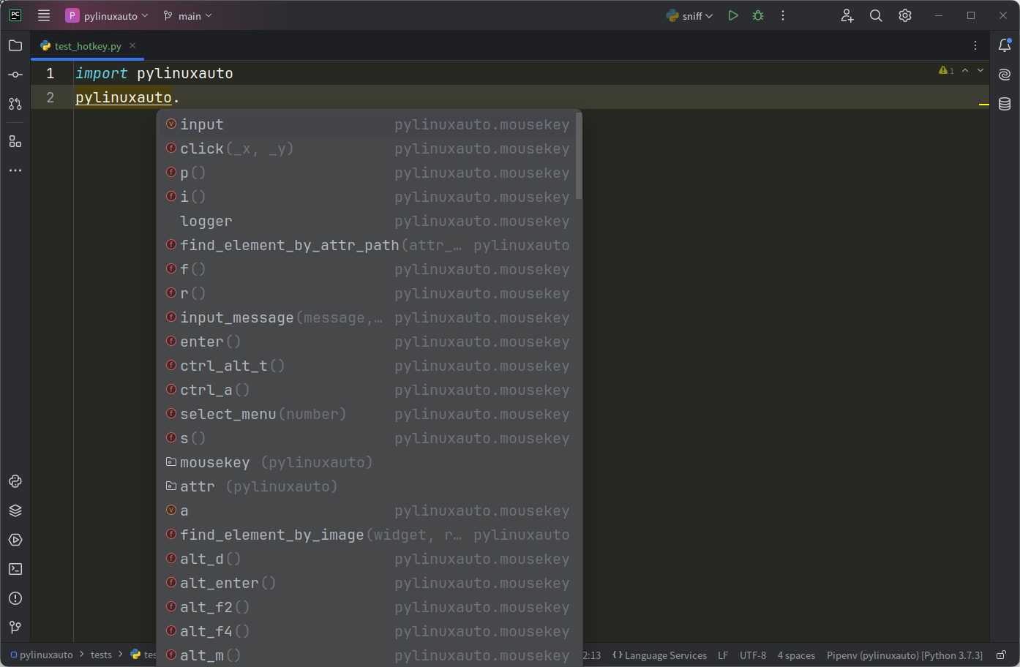Open the Services tool window

pos(15,540)
